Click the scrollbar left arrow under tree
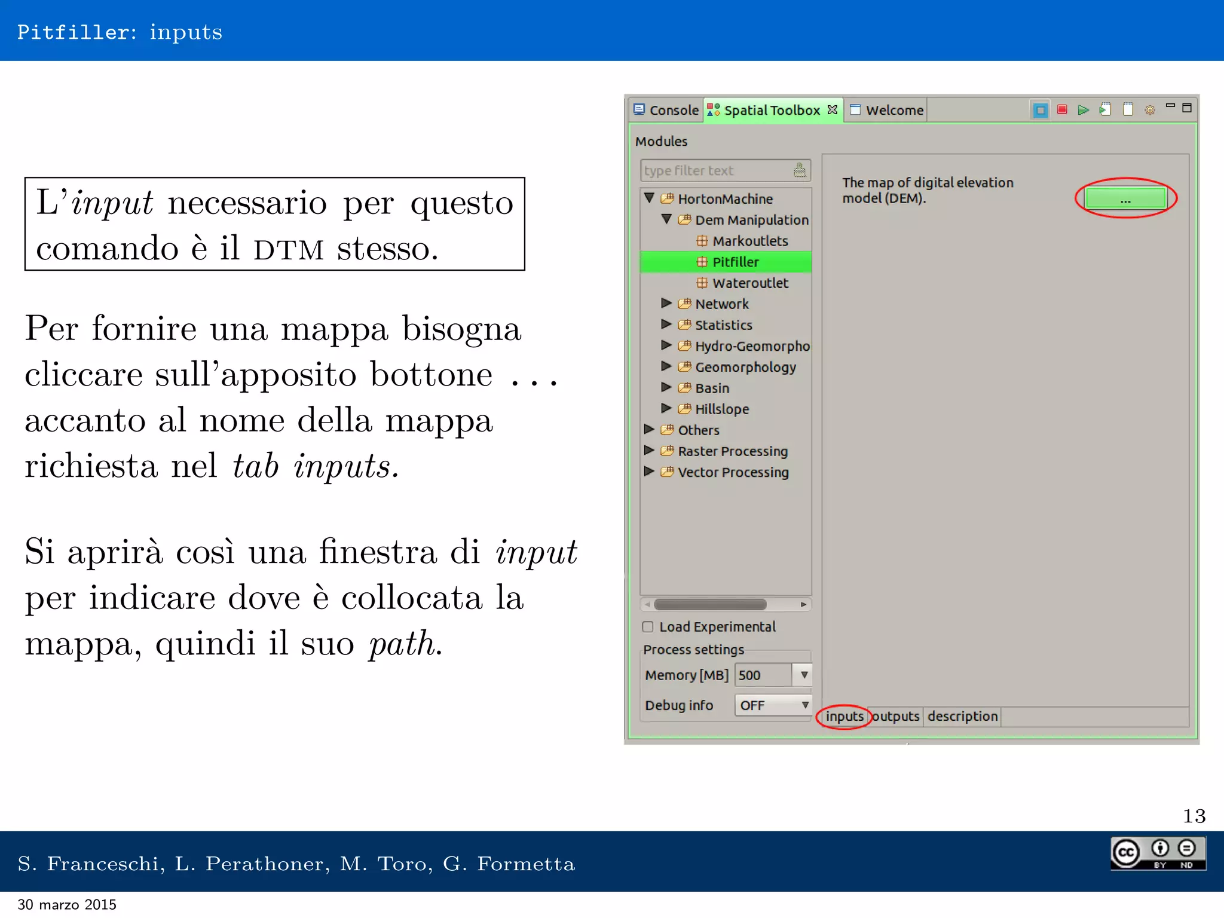The image size is (1224, 918). (x=647, y=604)
